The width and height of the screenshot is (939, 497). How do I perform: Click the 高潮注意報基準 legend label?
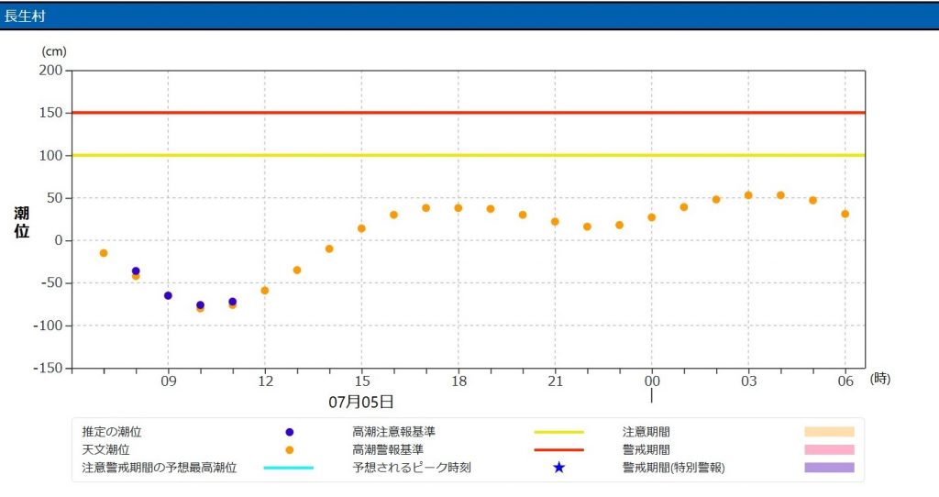tap(394, 432)
